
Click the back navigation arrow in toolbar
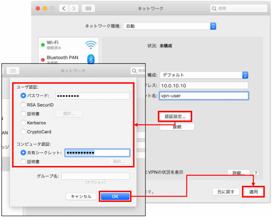pyautogui.click(x=64, y=9)
